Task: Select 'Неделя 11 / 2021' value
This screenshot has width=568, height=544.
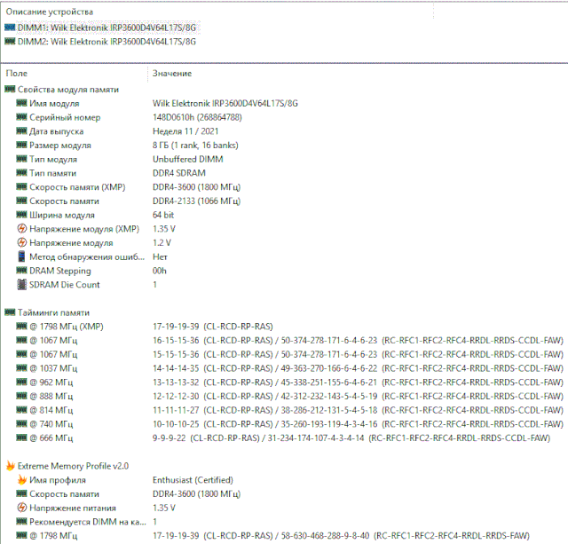Action: [185, 131]
